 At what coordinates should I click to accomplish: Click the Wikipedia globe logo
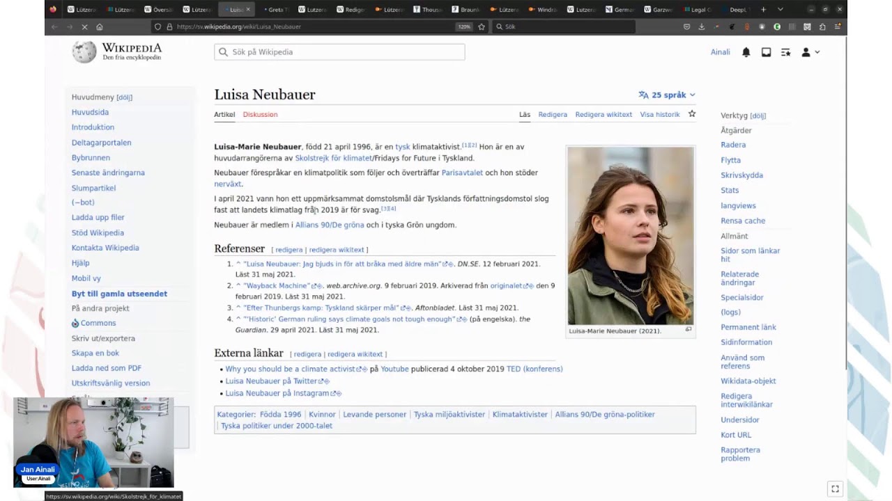(84, 52)
